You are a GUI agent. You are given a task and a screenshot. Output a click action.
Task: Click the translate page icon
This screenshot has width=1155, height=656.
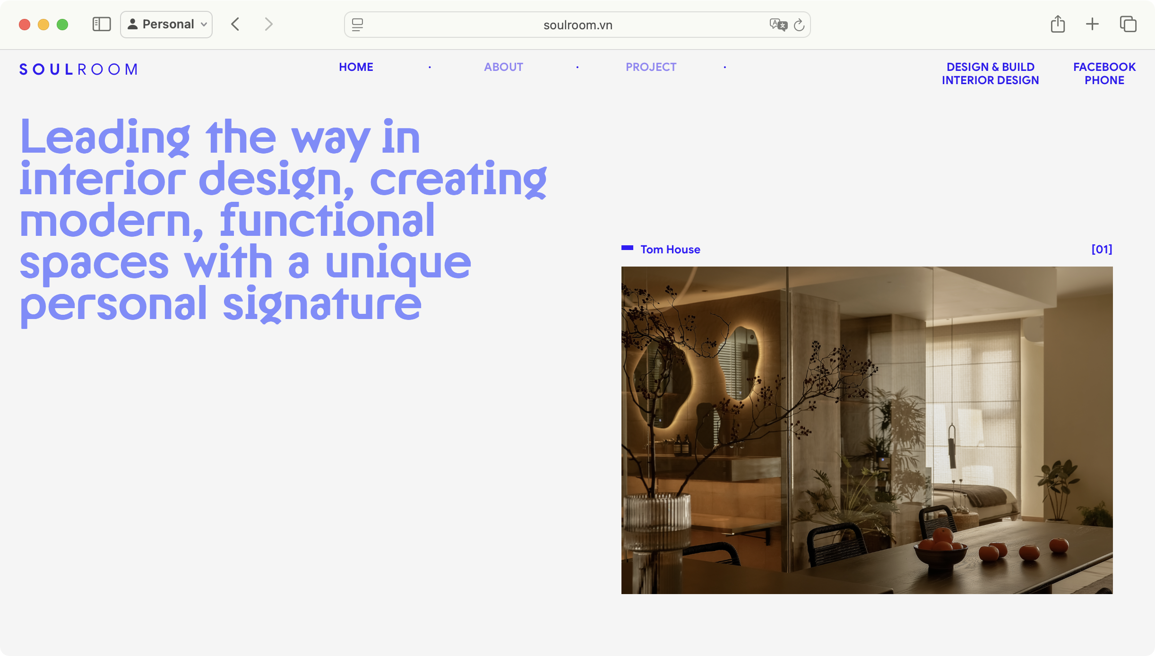(778, 25)
